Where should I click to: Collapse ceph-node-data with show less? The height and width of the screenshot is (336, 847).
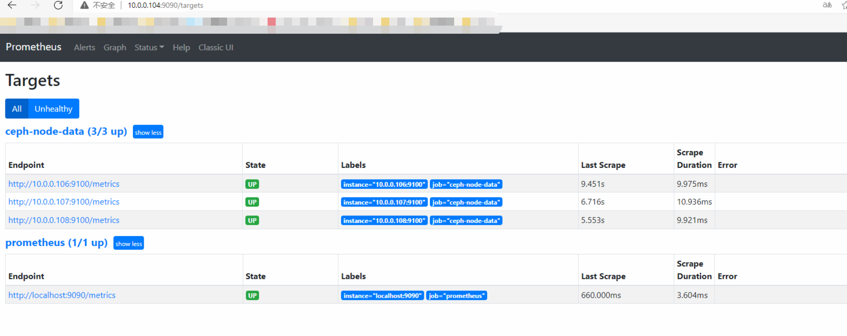[x=148, y=132]
